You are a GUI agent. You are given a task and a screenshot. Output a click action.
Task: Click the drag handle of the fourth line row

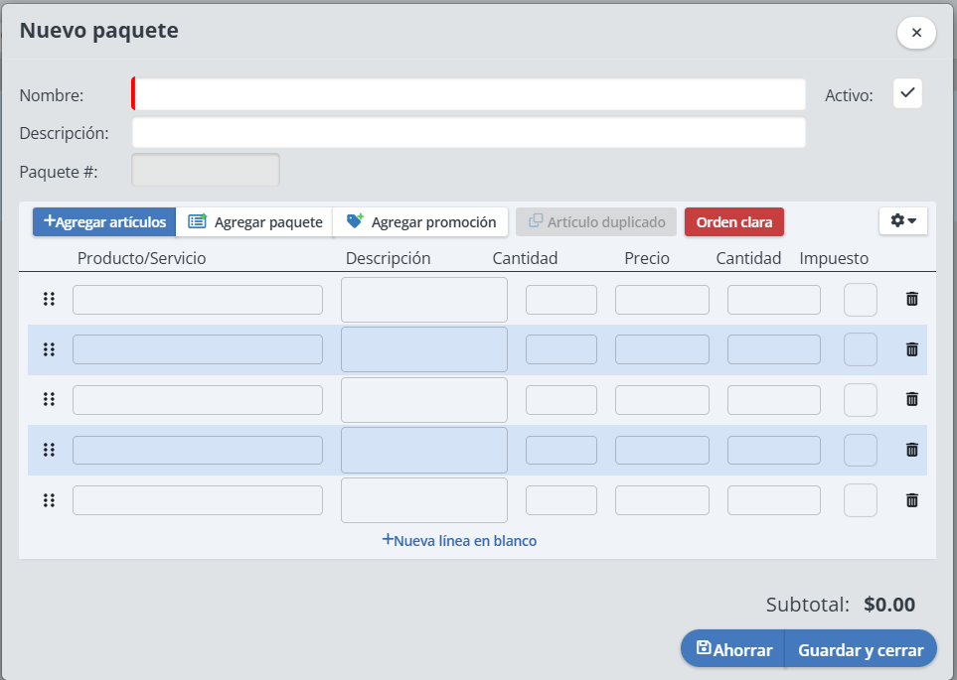point(49,450)
